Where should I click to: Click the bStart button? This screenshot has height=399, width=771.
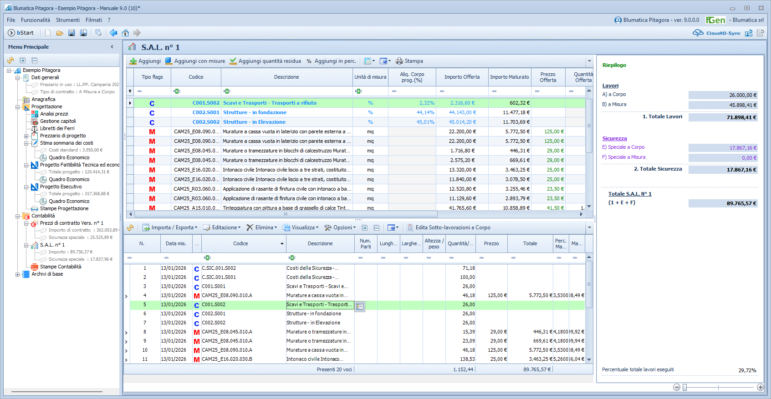21,33
